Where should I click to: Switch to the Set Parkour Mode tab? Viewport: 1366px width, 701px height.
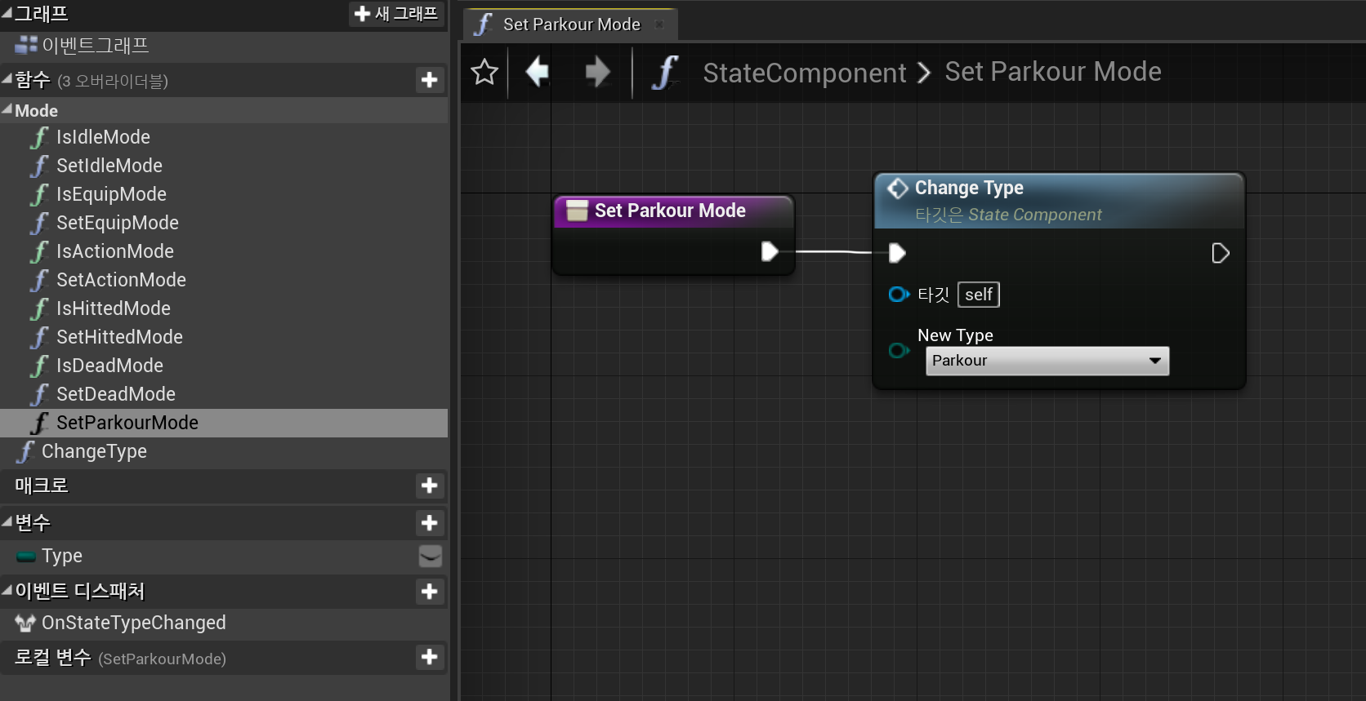point(571,24)
